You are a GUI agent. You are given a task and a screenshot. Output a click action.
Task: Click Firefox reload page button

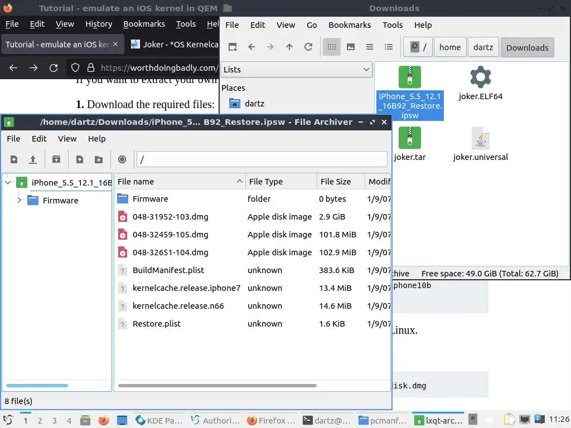(x=54, y=67)
